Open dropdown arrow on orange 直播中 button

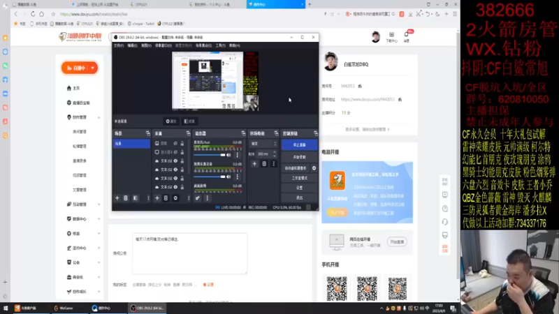click(93, 68)
